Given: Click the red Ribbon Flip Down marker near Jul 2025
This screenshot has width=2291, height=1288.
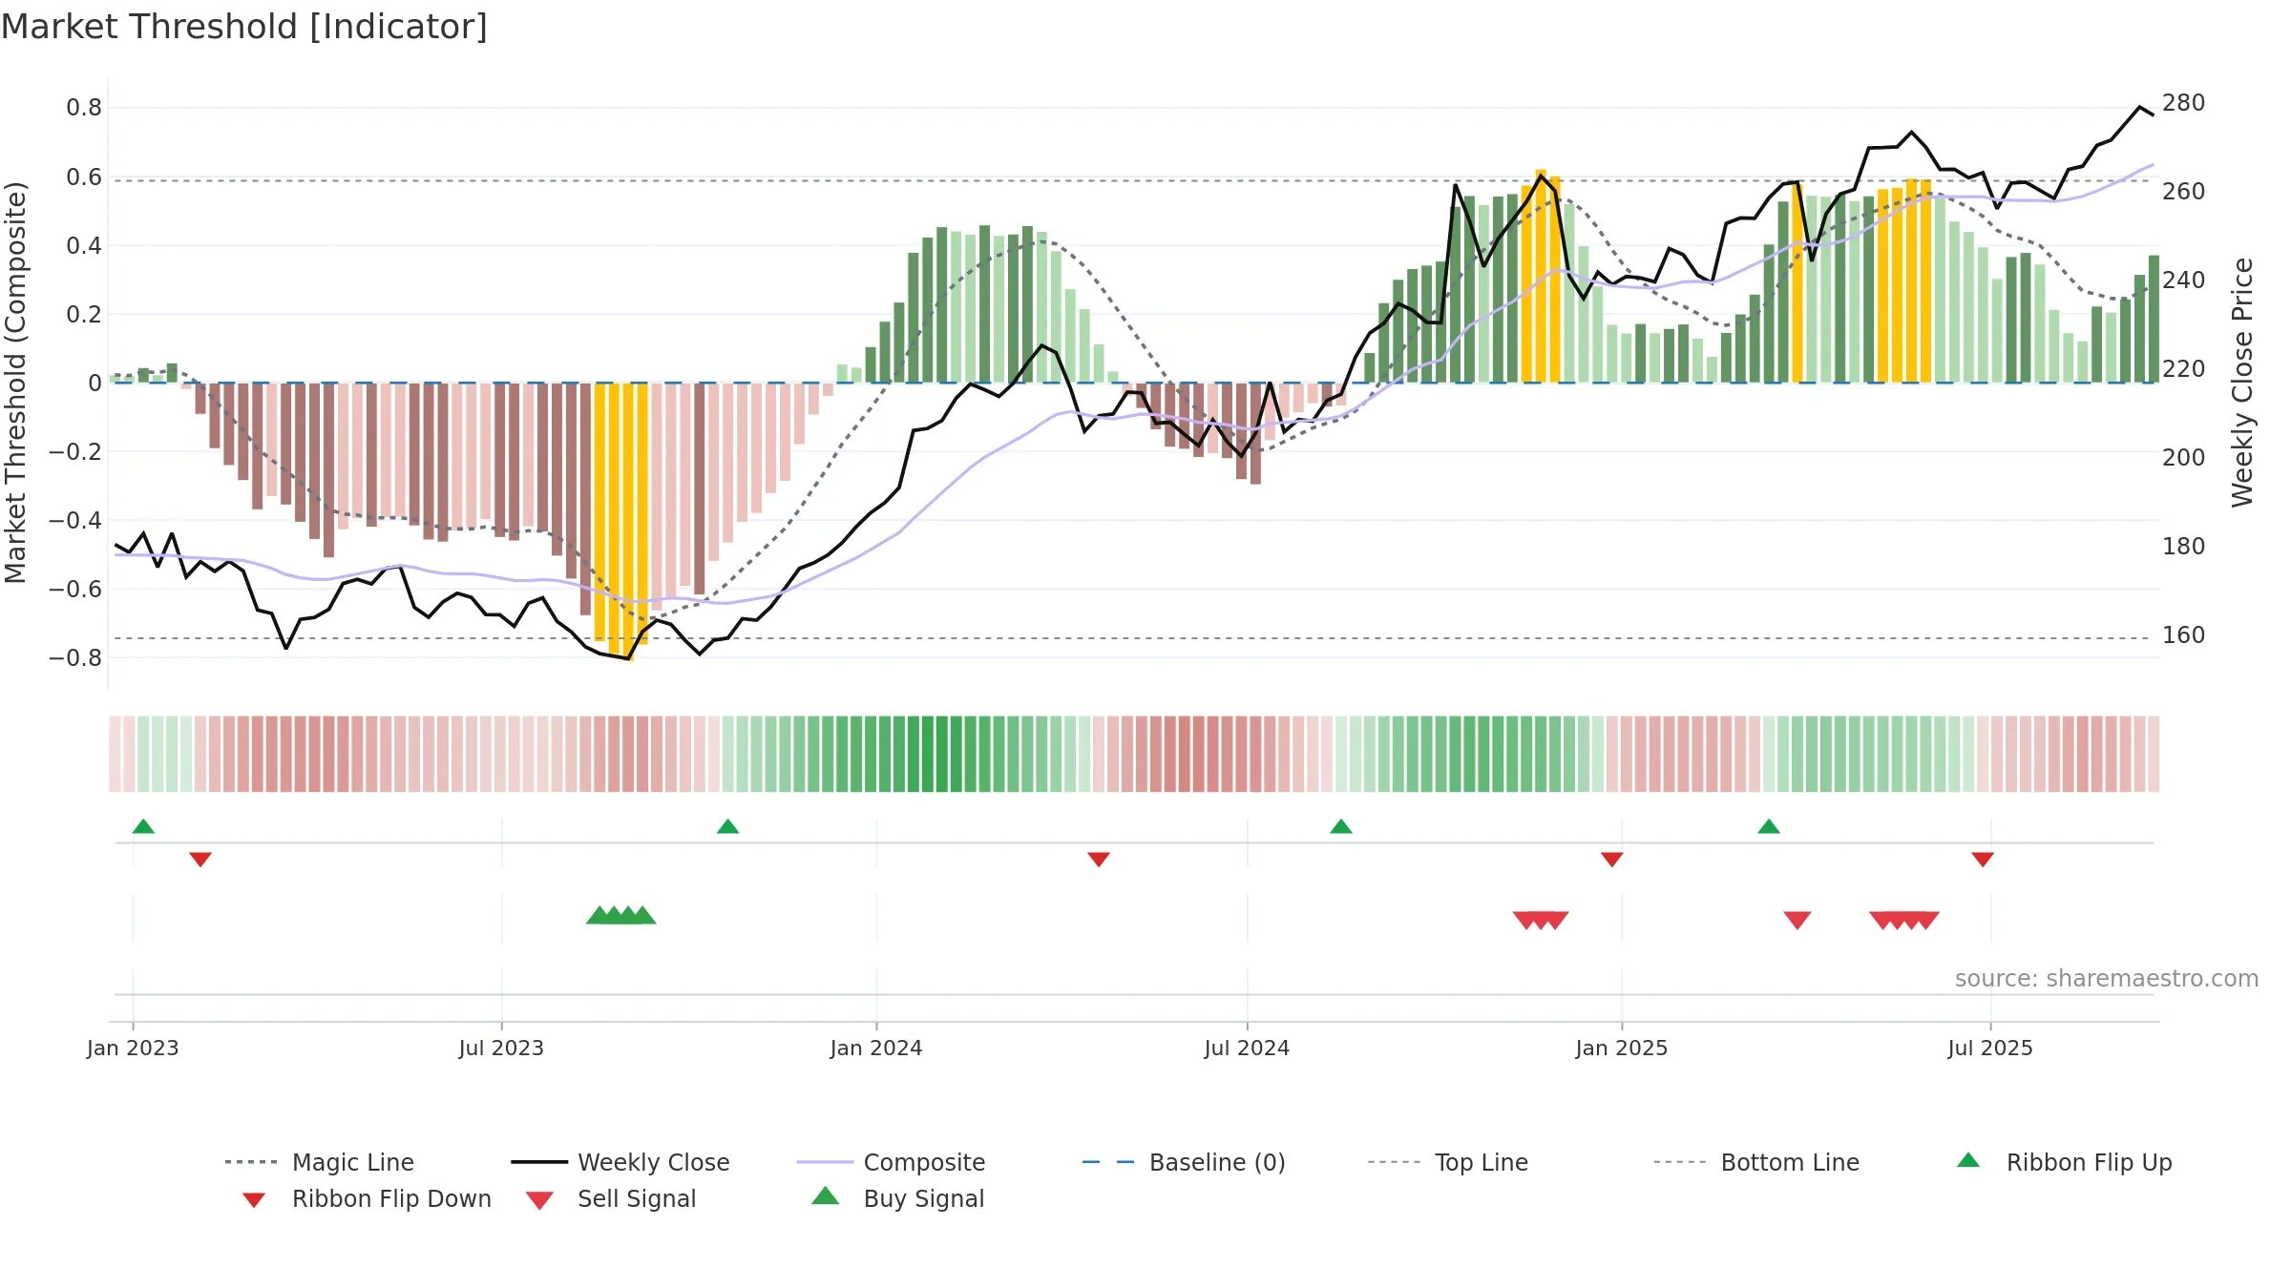Looking at the screenshot, I should (x=1983, y=860).
